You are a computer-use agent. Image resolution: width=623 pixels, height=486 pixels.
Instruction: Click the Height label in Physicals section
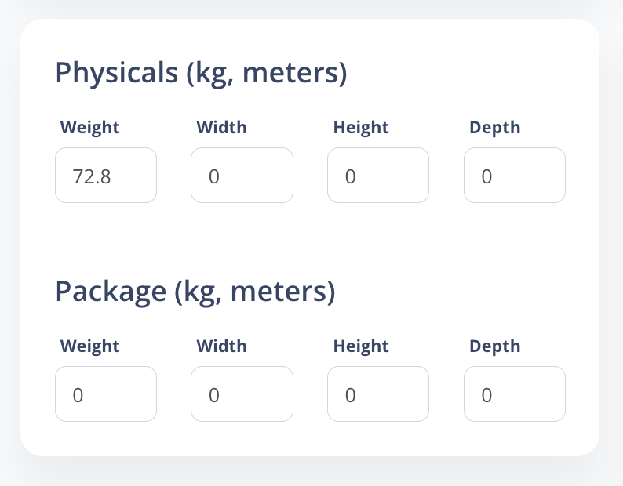361,127
